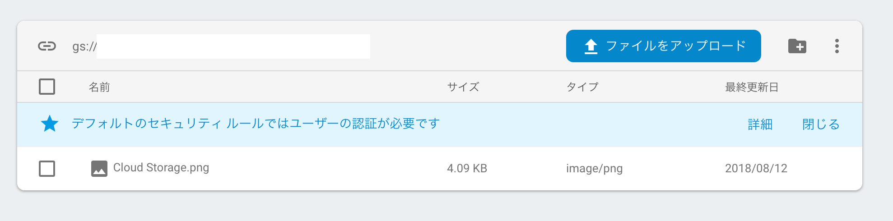The image size is (893, 221).
Task: Check the box for Cloud Storage.png
Action: point(47,169)
